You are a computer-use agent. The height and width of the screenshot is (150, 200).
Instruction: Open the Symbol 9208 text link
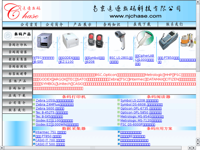point(95,60)
